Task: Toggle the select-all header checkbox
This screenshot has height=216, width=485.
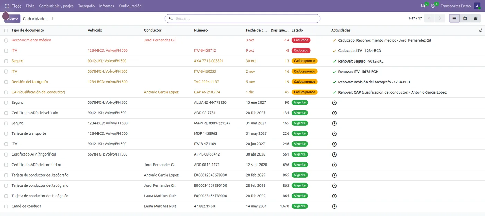Action: 6,30
